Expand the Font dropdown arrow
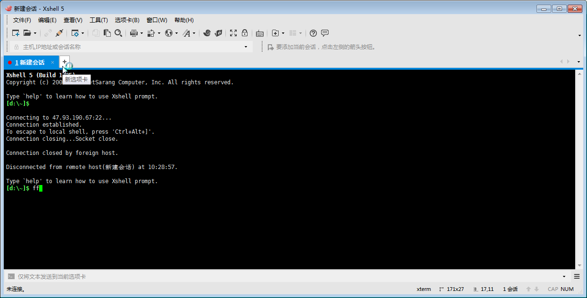The width and height of the screenshot is (587, 298). 194,33
